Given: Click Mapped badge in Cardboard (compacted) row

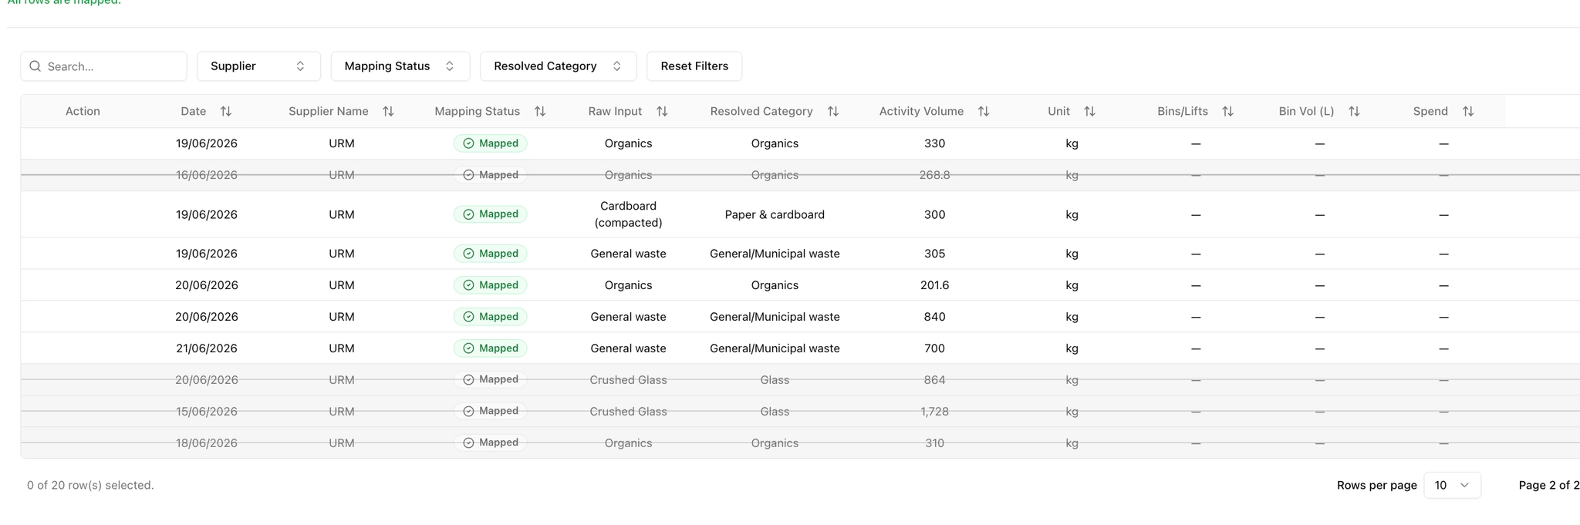Looking at the screenshot, I should (x=491, y=214).
